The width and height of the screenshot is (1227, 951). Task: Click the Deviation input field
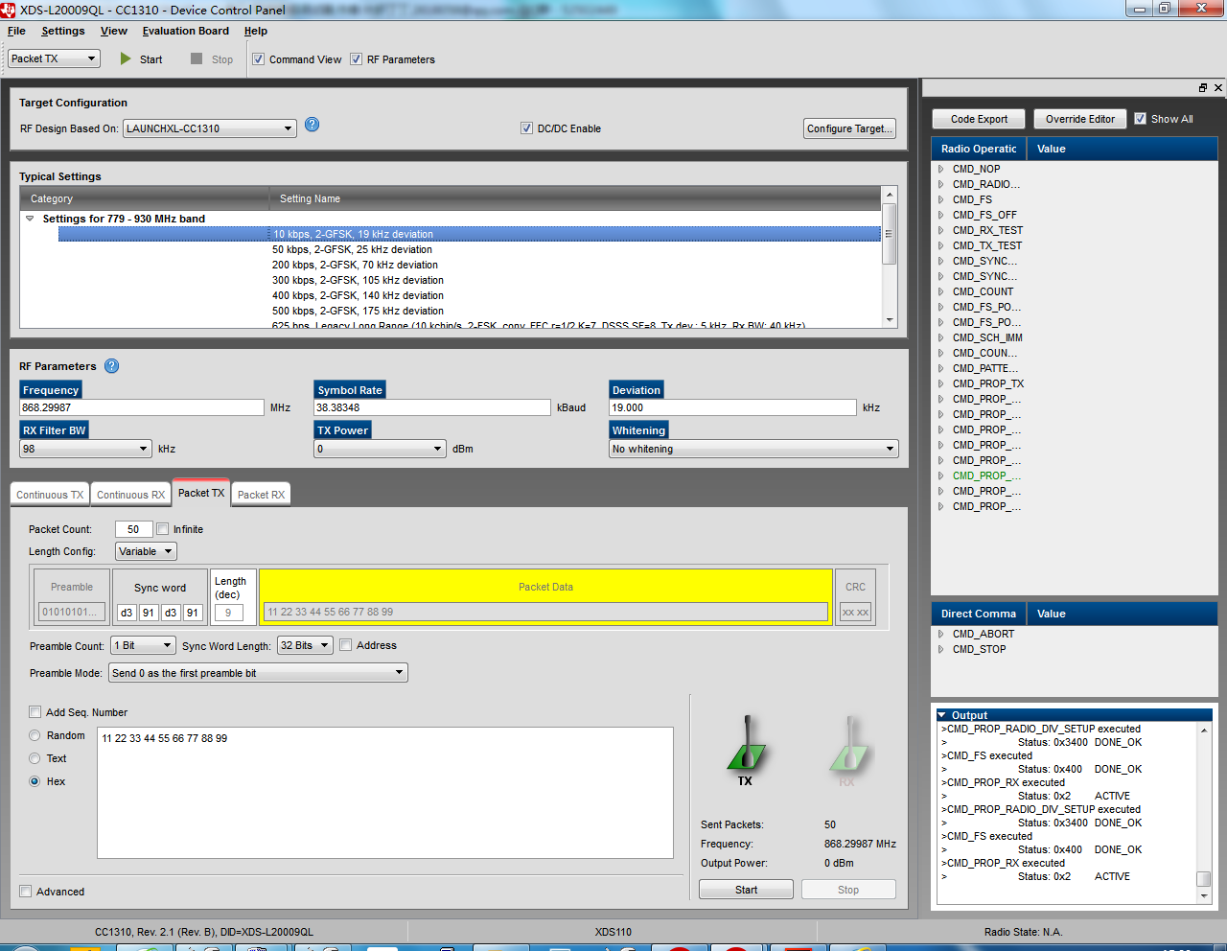click(x=733, y=407)
